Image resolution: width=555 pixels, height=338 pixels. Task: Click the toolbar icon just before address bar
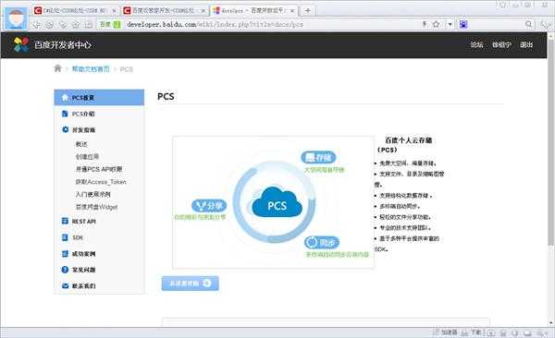click(x=89, y=24)
